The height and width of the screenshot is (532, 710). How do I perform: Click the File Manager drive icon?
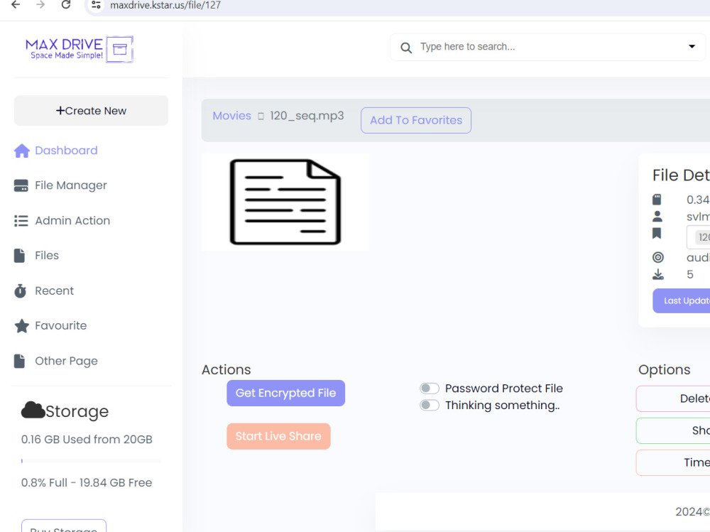[x=21, y=185]
